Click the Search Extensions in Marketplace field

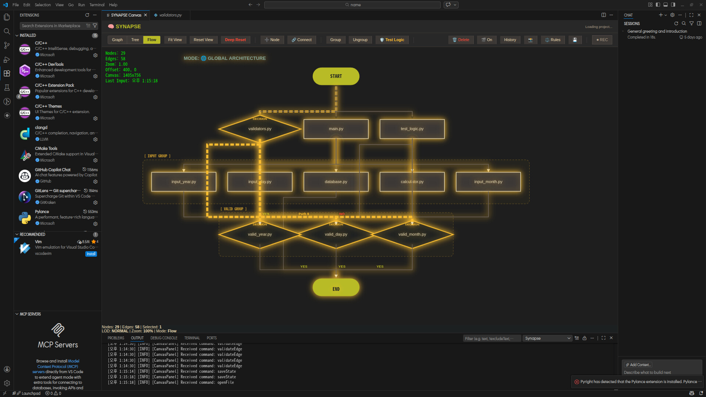point(51,26)
